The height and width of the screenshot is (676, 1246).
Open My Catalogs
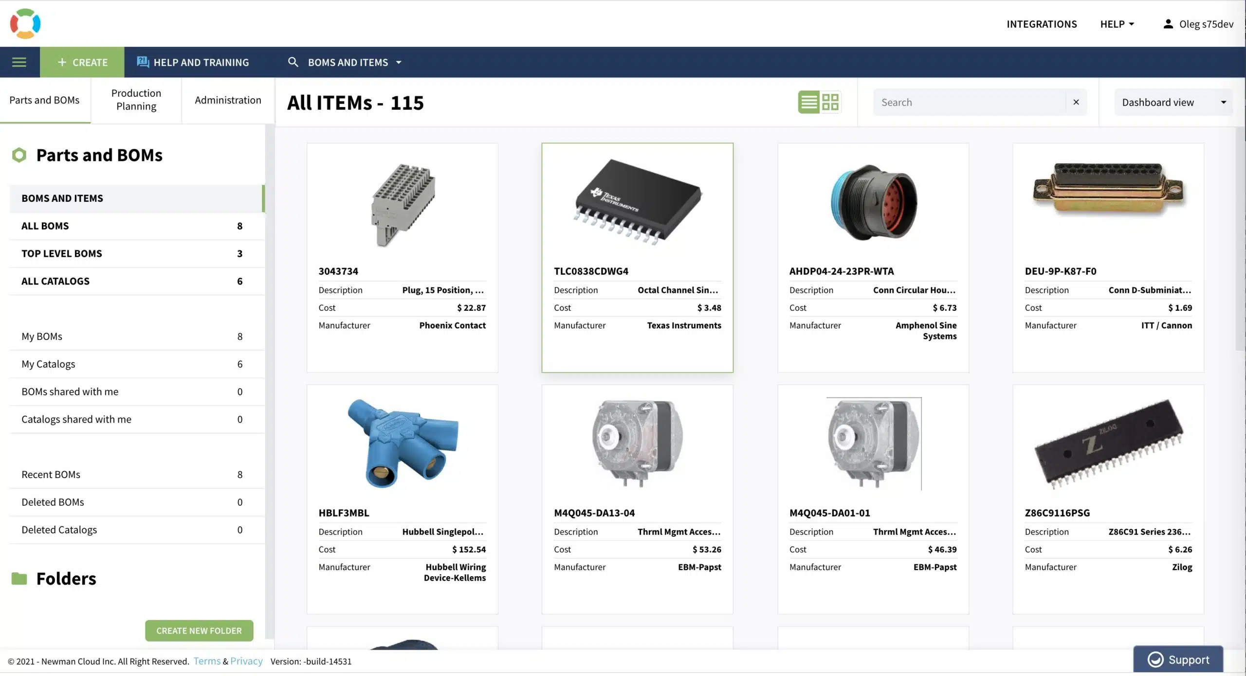137,364
